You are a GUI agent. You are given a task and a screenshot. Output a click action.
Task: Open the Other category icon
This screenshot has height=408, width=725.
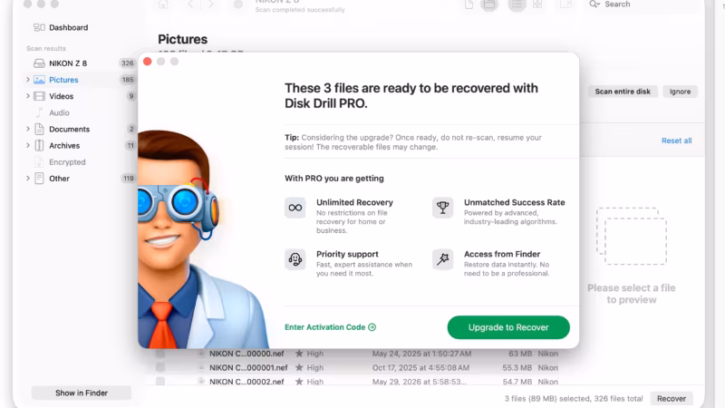(39, 179)
